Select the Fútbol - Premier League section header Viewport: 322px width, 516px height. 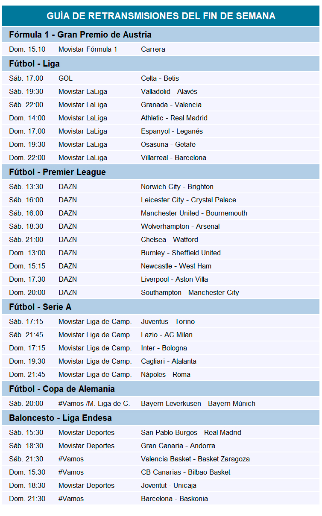(57, 172)
